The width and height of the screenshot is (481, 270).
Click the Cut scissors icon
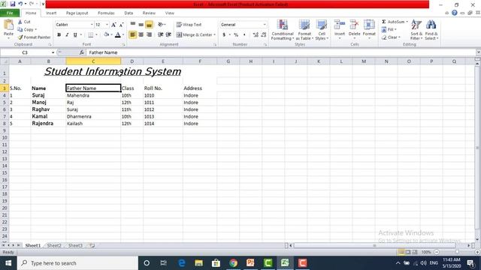coord(20,22)
